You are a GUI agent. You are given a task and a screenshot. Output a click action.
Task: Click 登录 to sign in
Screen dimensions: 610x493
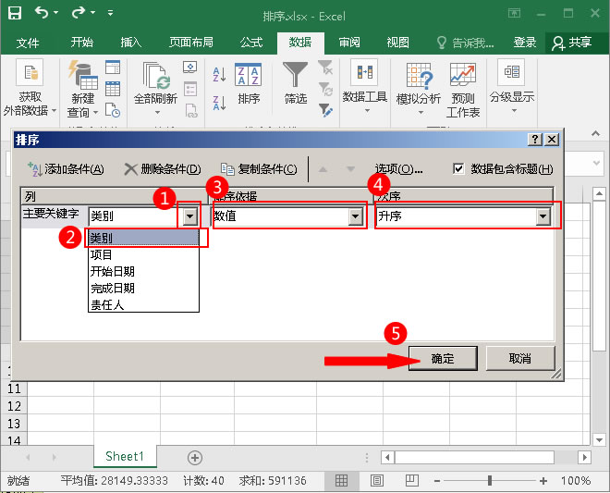pos(525,42)
